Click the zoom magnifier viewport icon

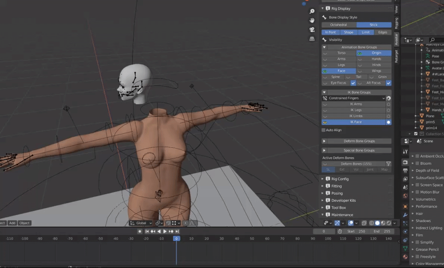[312, 12]
